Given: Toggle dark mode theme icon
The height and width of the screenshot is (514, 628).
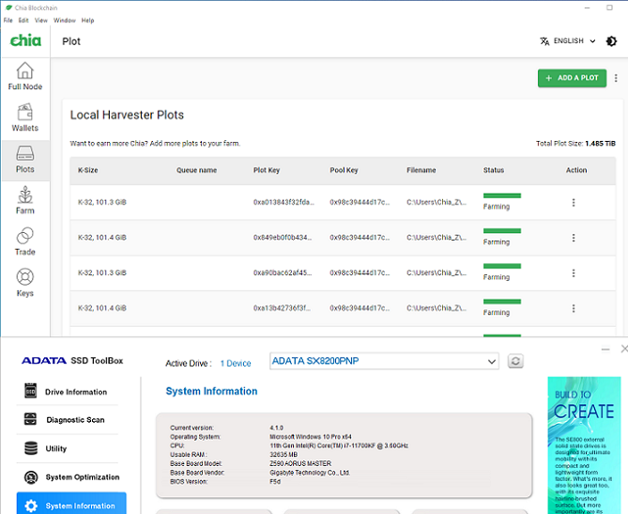Looking at the screenshot, I should tap(611, 41).
